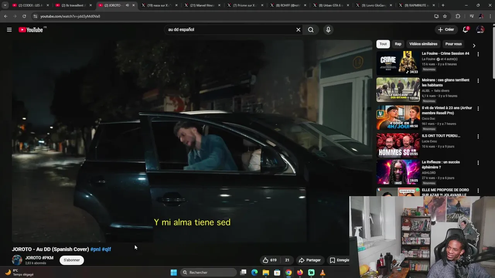495x278 pixels.
Task: Select the Pour vous filter chip
Action: (454, 44)
